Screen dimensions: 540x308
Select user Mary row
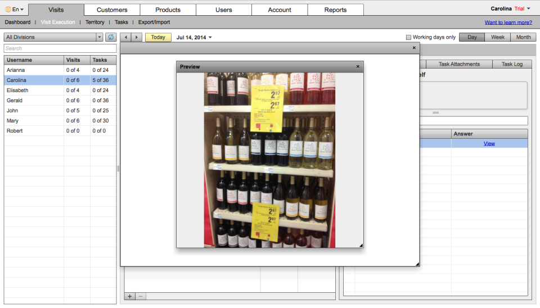pyautogui.click(x=60, y=121)
